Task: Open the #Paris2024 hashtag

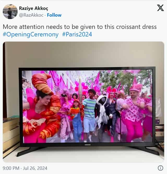Action: tap(77, 34)
